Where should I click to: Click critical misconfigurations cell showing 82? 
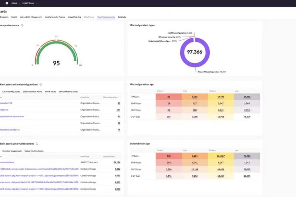[x=168, y=96]
